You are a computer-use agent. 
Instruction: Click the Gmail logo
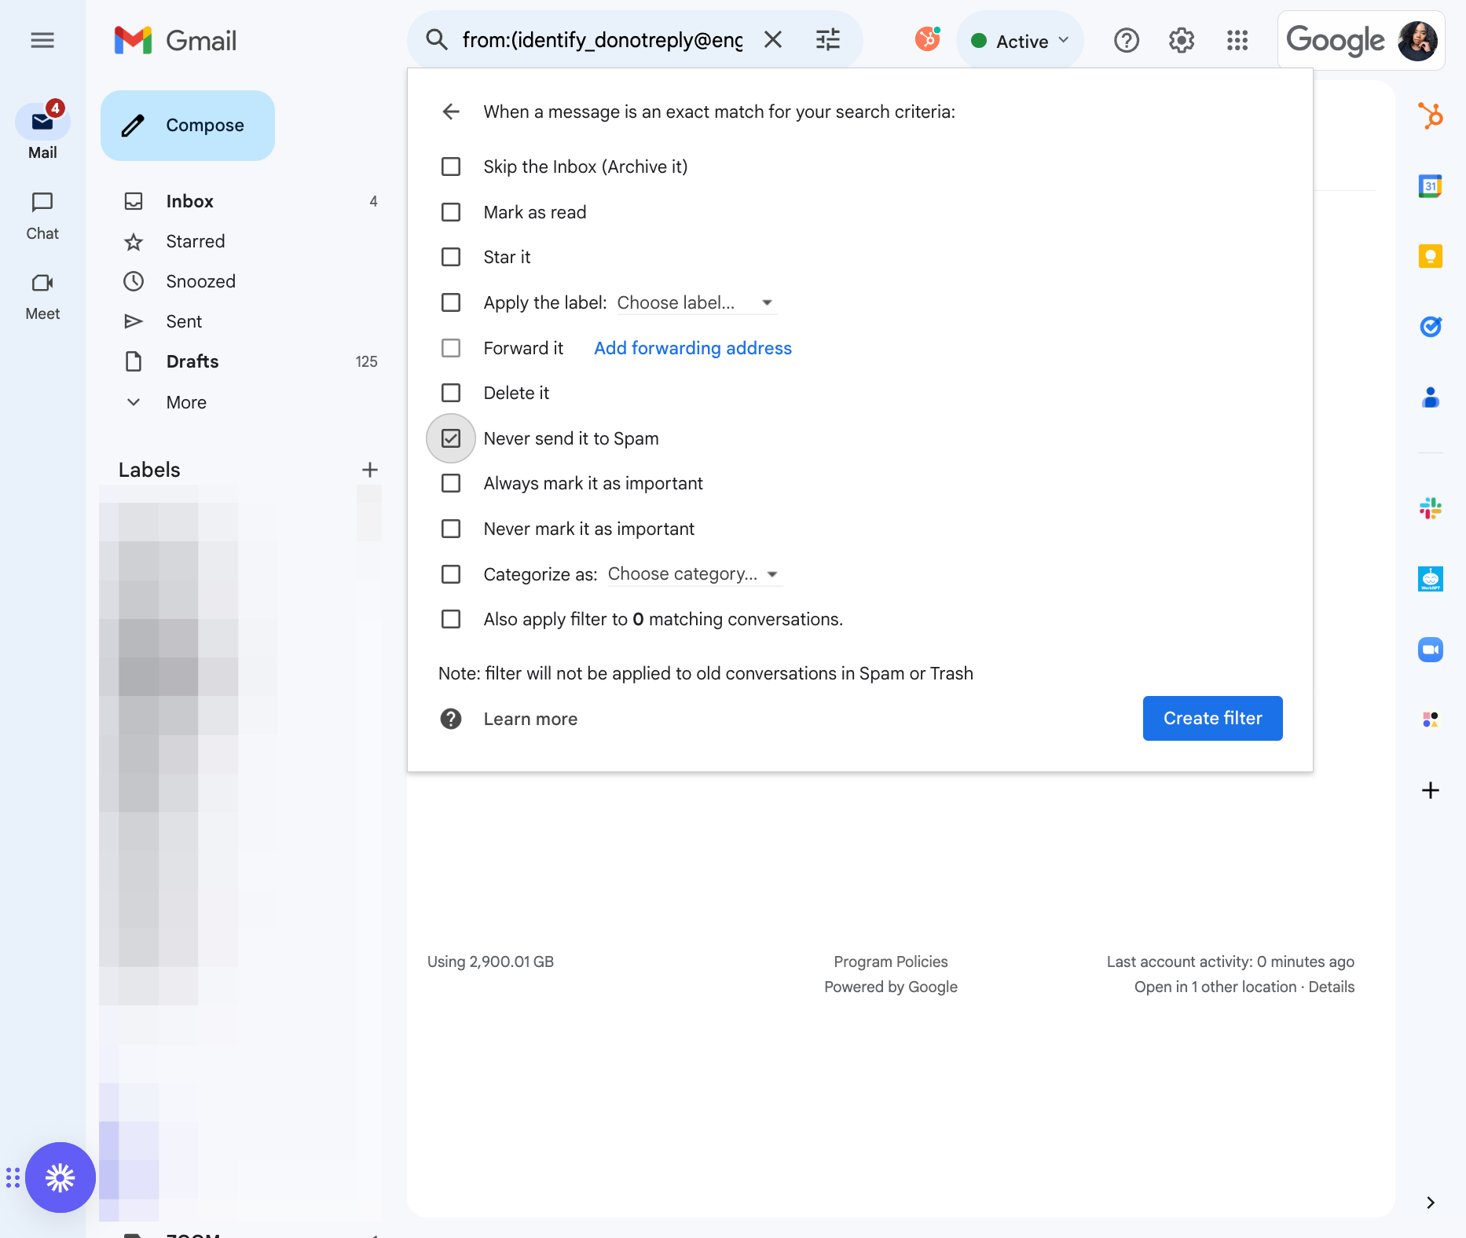[x=175, y=40]
